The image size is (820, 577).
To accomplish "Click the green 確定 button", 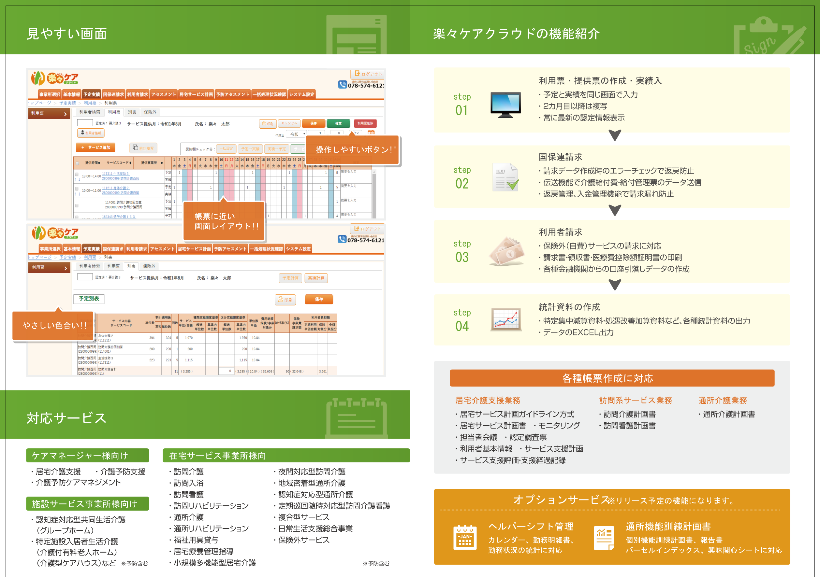I will tap(338, 123).
